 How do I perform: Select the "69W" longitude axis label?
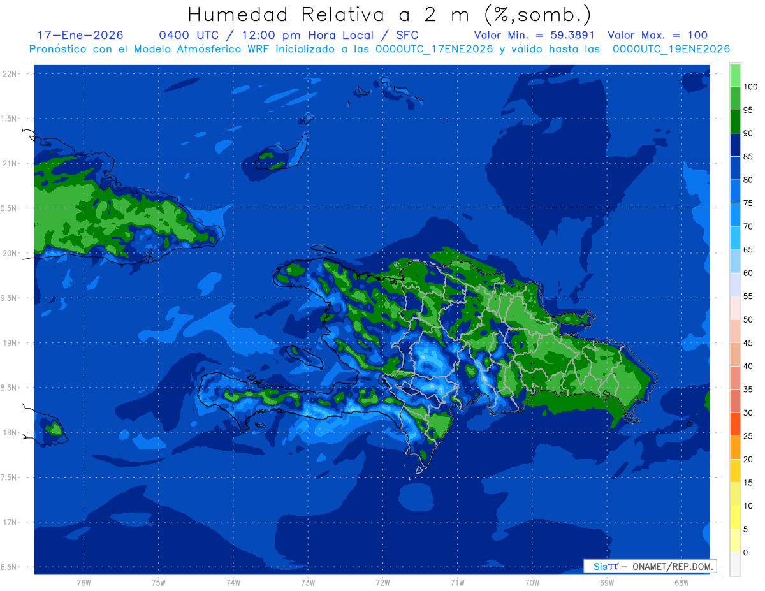(x=607, y=583)
